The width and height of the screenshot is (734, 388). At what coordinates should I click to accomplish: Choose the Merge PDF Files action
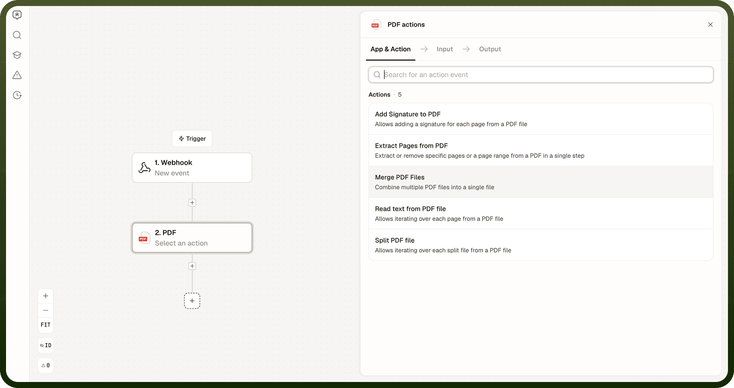(541, 182)
